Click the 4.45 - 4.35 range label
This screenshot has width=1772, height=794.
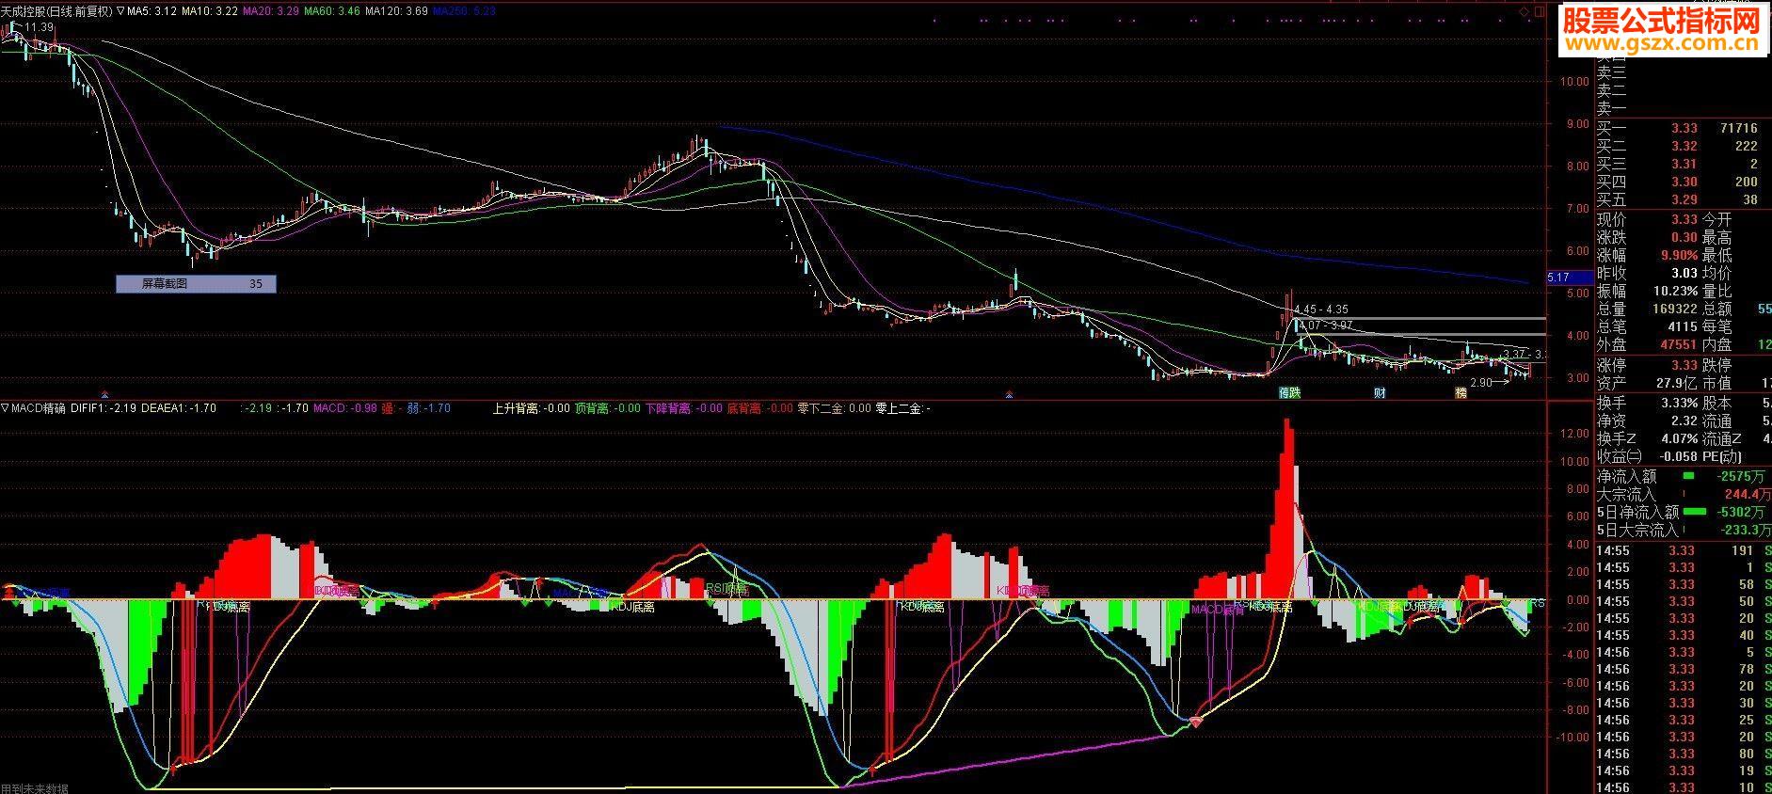coord(1321,309)
